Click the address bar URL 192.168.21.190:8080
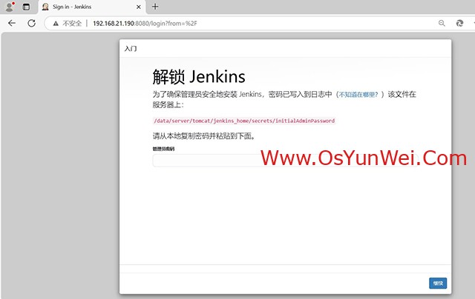 (145, 23)
